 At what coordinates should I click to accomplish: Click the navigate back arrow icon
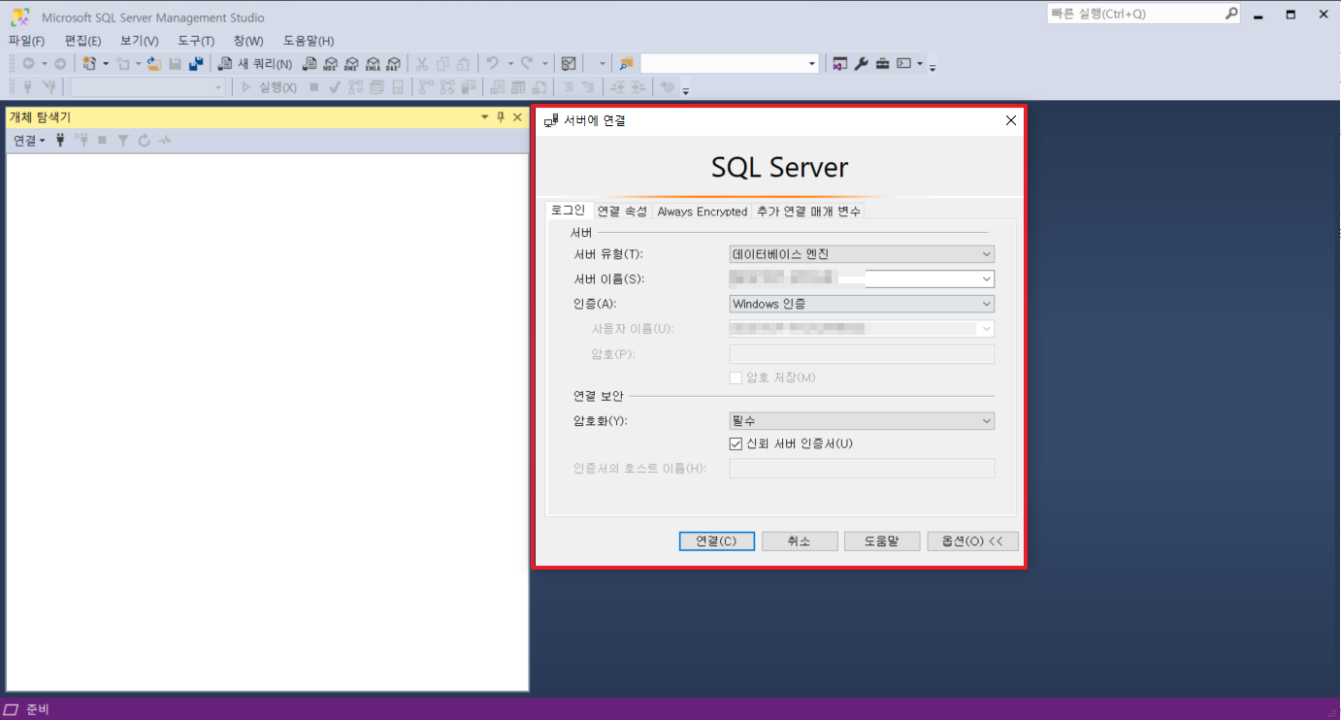(x=28, y=64)
